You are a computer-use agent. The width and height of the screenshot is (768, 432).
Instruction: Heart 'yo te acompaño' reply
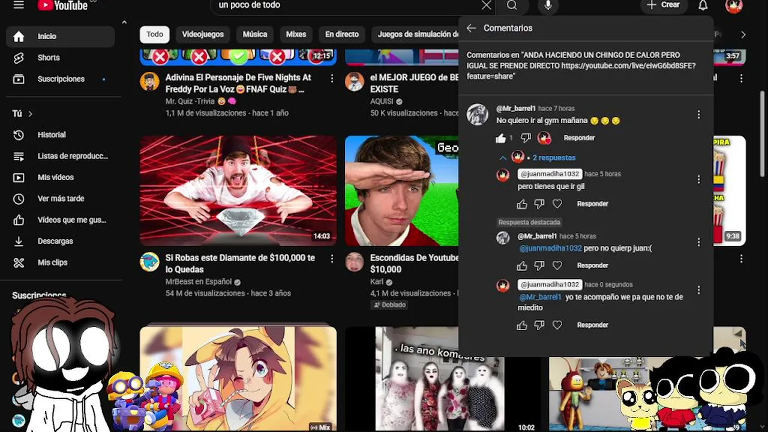(557, 325)
